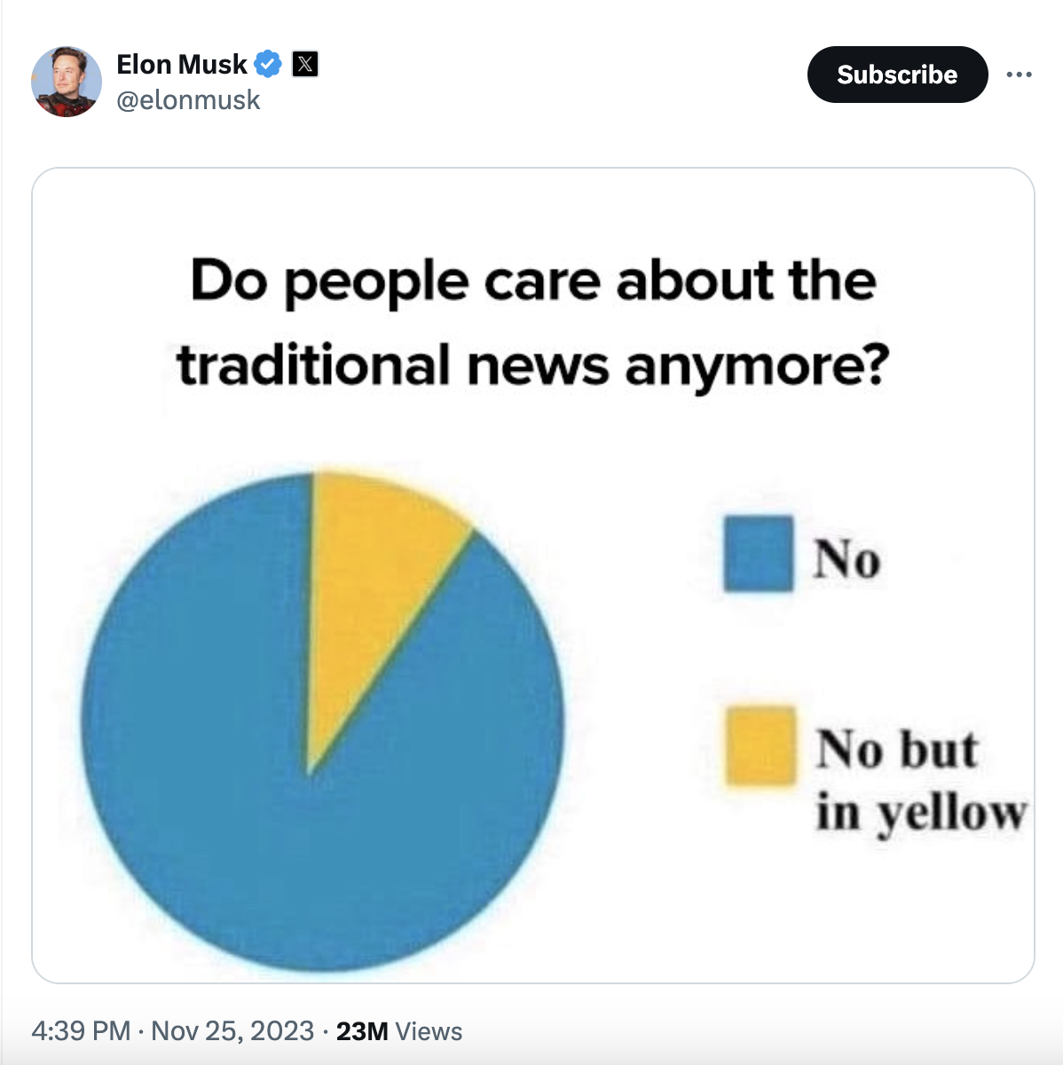Open the @elonmusk handle link
The width and height of the screenshot is (1063, 1065).
[x=188, y=100]
